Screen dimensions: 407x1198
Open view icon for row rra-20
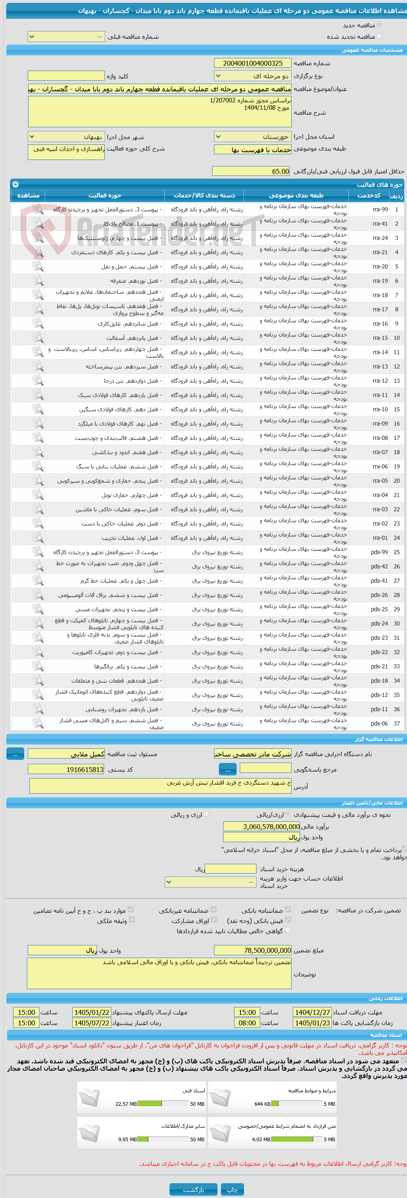pos(37,266)
